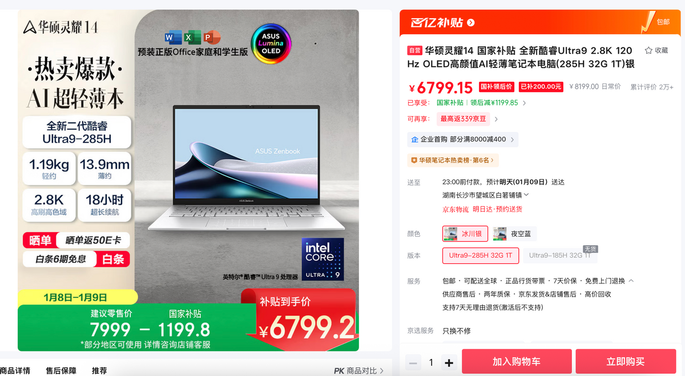Open PK 商品对比 comparison link
This screenshot has width=685, height=376.
[358, 371]
